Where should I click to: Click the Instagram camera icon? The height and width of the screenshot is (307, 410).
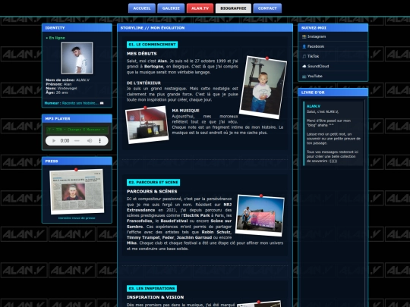(304, 36)
